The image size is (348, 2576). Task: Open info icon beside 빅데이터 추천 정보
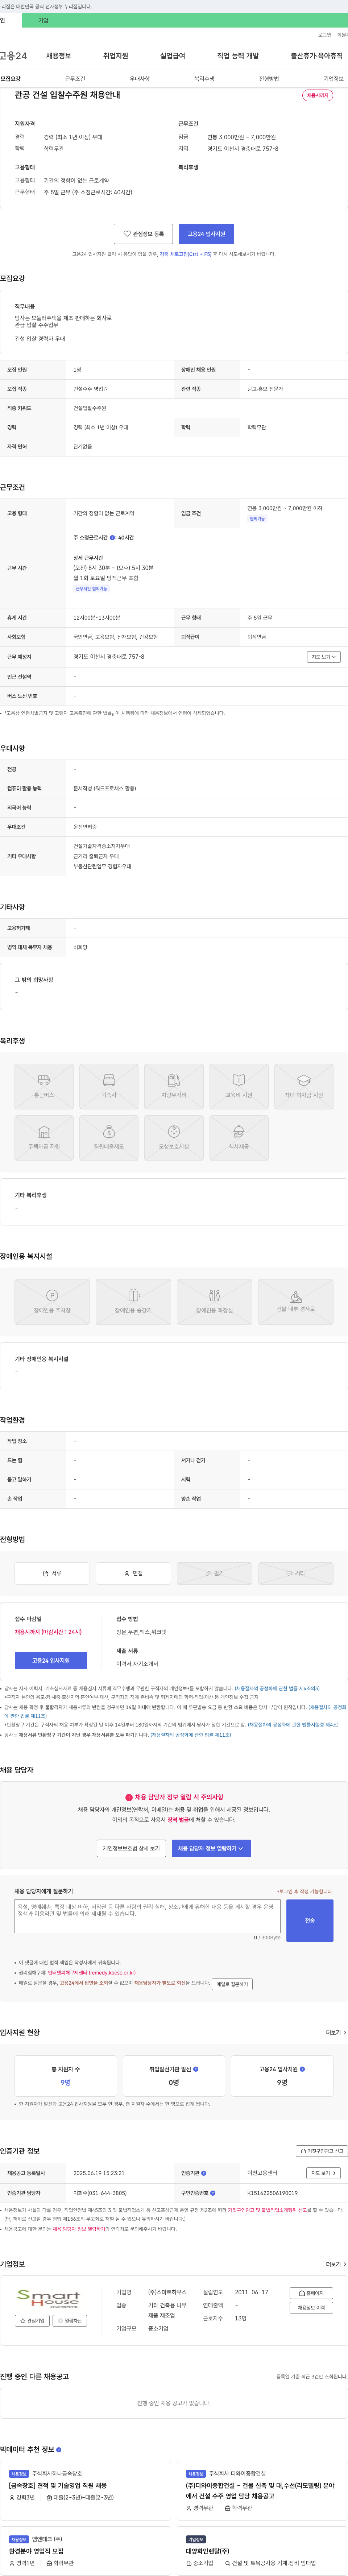[59, 2449]
